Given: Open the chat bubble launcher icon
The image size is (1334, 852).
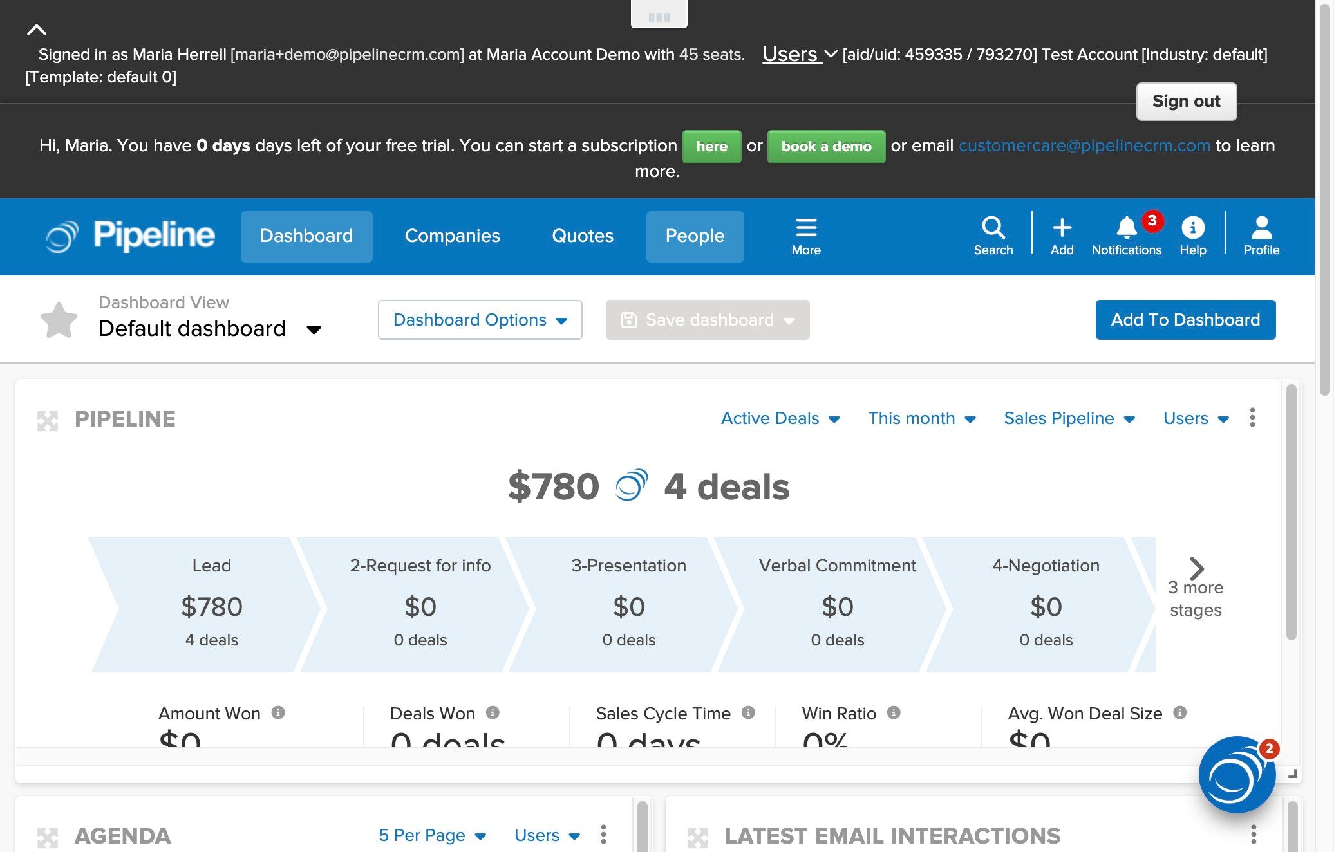Looking at the screenshot, I should tap(1236, 775).
